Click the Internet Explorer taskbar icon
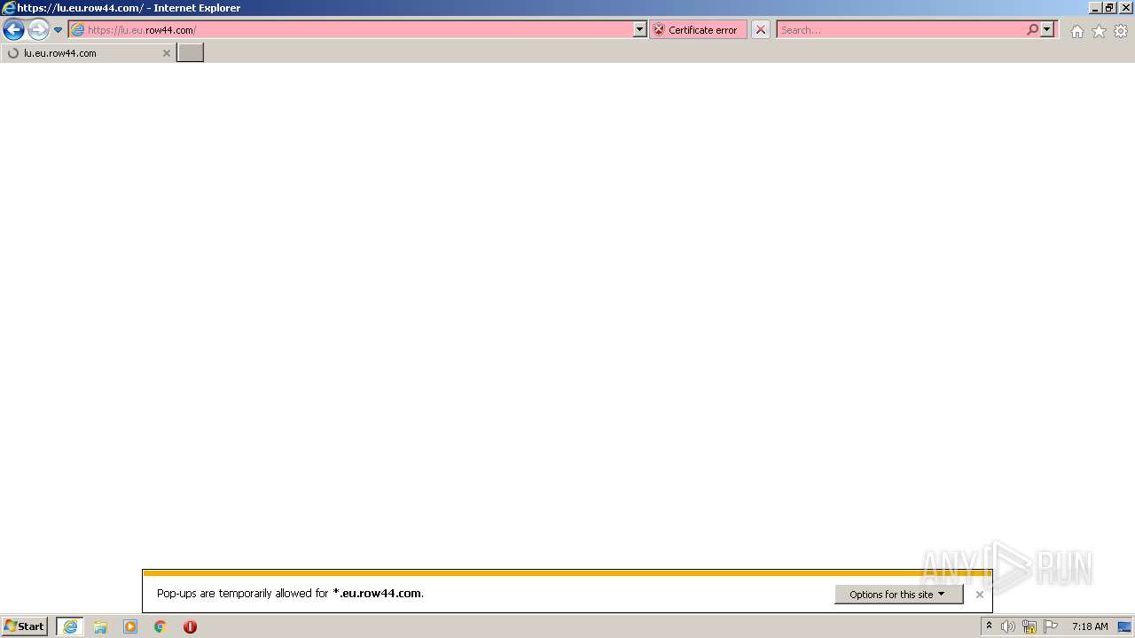This screenshot has width=1135, height=638. [70, 626]
